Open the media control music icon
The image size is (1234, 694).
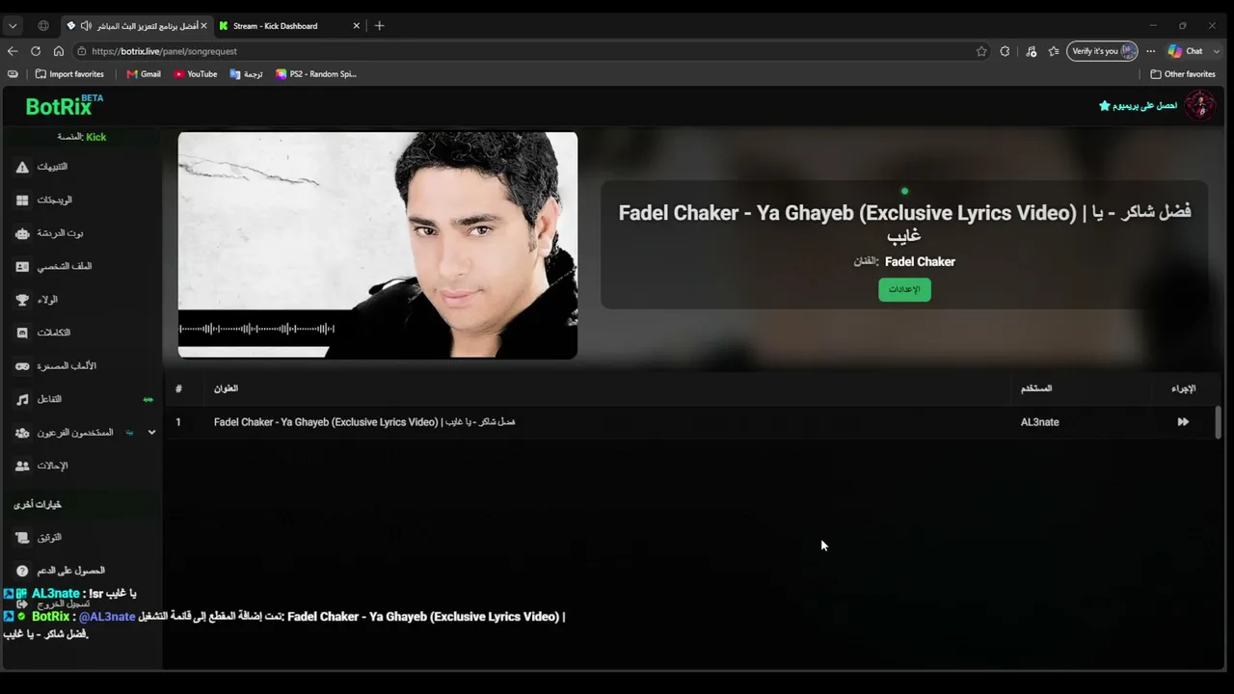(1032, 51)
